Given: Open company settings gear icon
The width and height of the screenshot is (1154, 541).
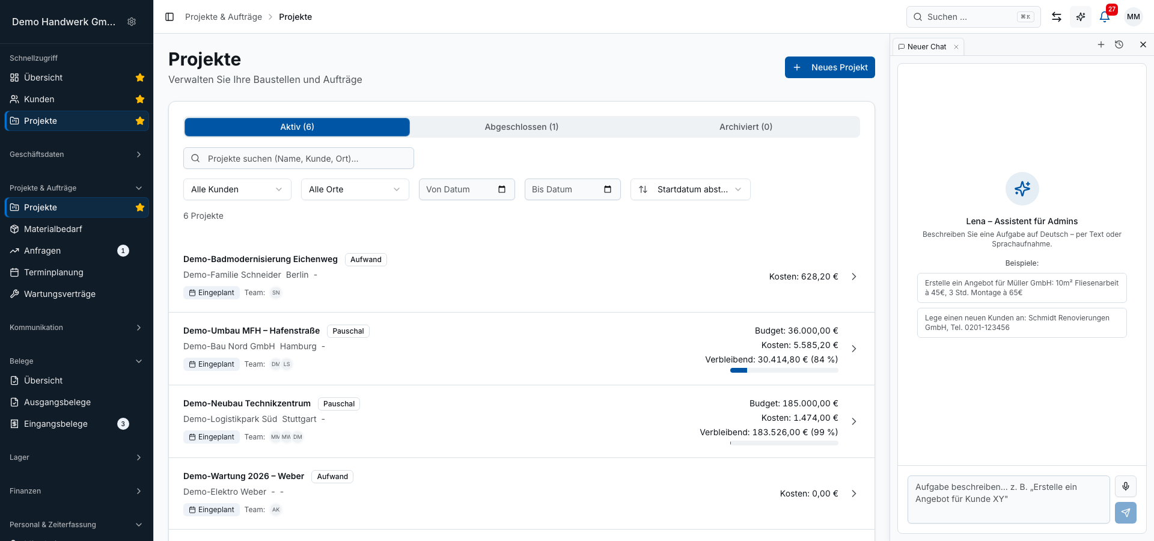Looking at the screenshot, I should 132,22.
